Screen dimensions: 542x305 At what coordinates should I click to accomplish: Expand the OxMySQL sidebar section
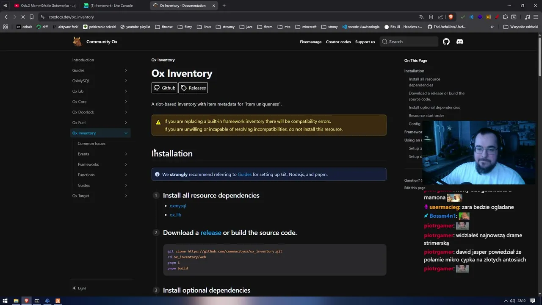coord(126,80)
